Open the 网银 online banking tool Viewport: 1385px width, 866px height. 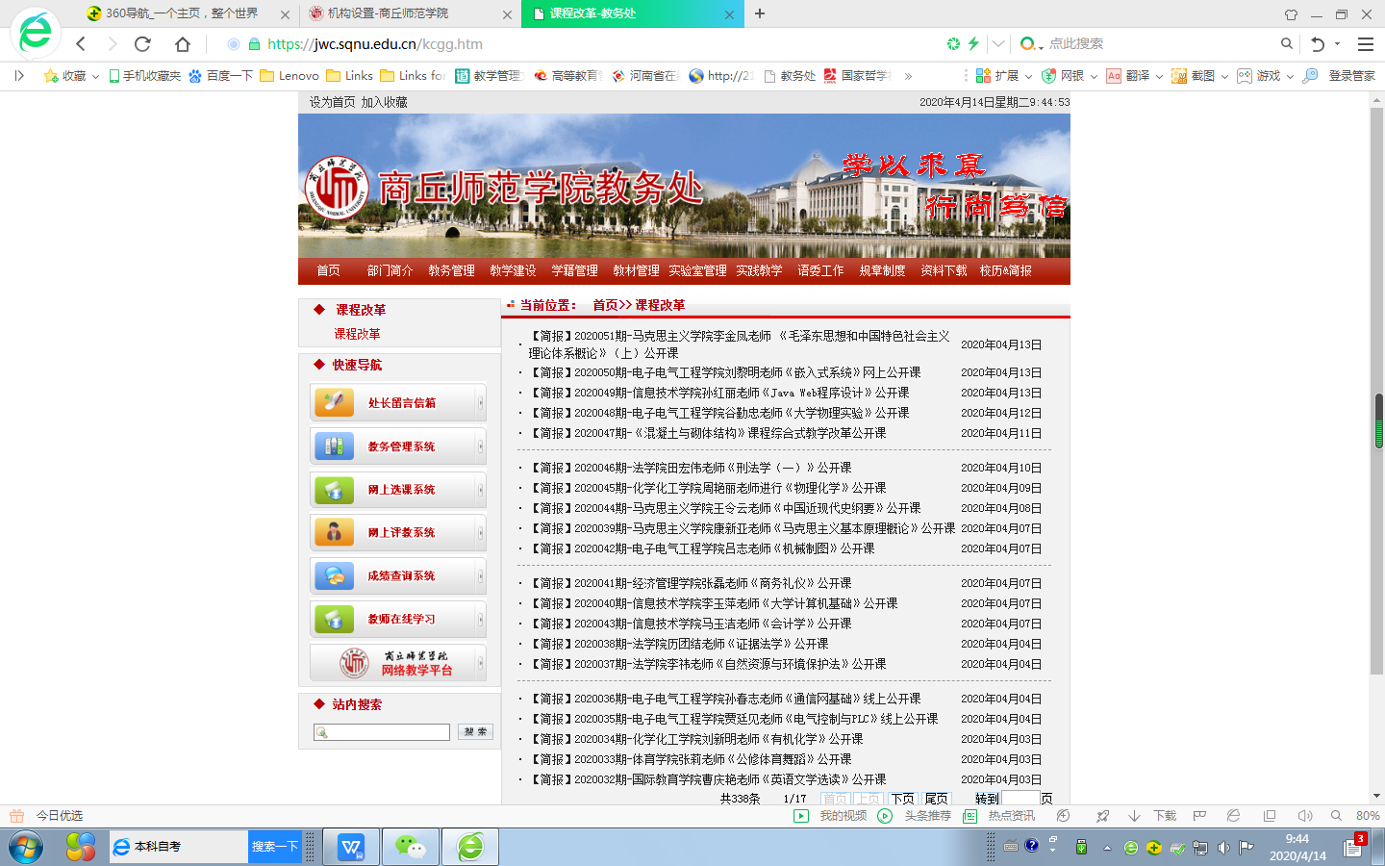pyautogui.click(x=1047, y=75)
